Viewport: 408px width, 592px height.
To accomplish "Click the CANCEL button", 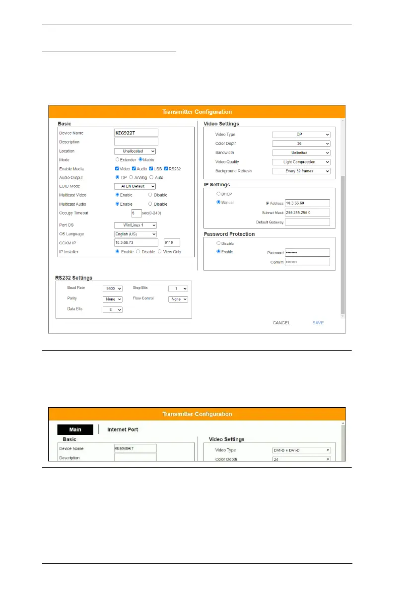I will tap(281, 323).
